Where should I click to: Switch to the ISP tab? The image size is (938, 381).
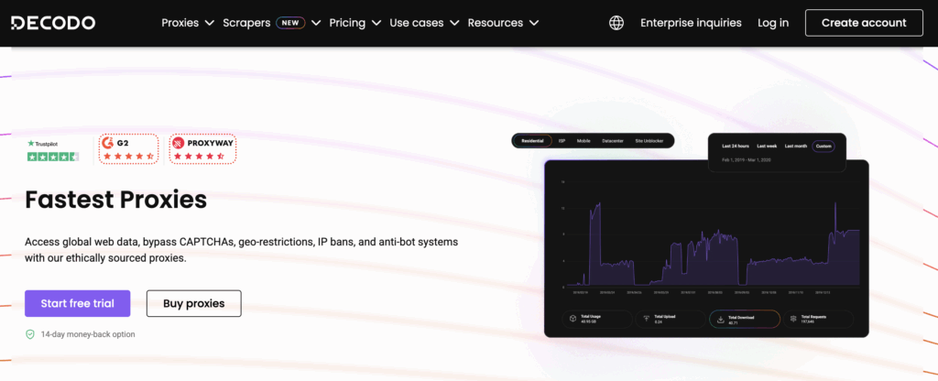pyautogui.click(x=562, y=141)
